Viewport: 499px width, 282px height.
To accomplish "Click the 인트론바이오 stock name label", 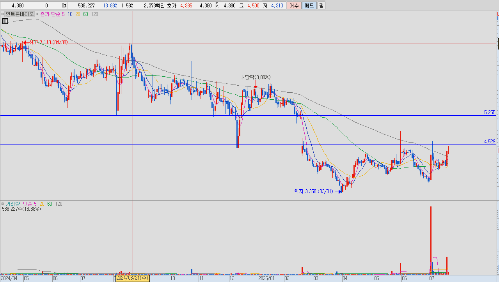I will point(19,14).
